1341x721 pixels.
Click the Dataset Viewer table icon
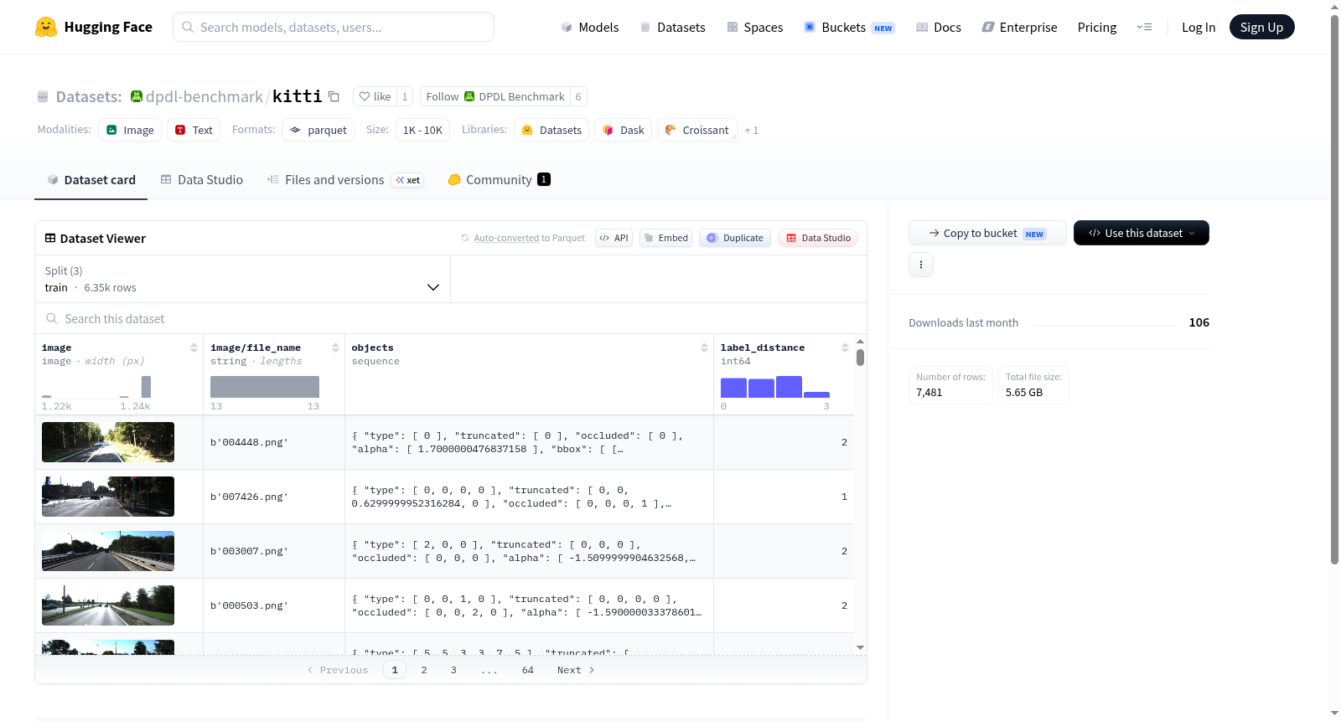click(50, 238)
